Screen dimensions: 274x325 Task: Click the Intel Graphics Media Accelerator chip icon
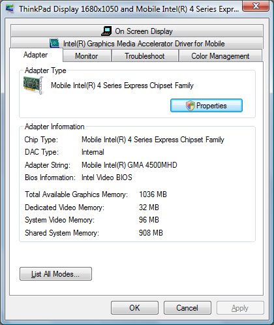[x=54, y=43]
